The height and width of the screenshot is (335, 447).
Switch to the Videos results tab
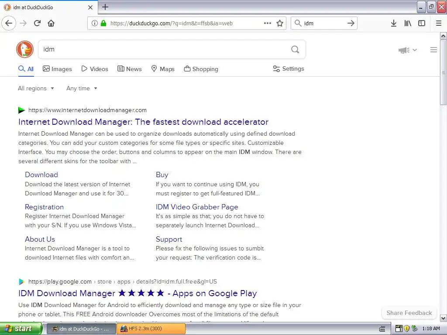click(x=95, y=69)
